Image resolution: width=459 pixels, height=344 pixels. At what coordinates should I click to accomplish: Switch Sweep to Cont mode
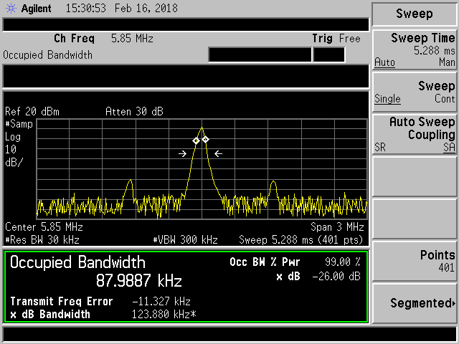(x=445, y=99)
